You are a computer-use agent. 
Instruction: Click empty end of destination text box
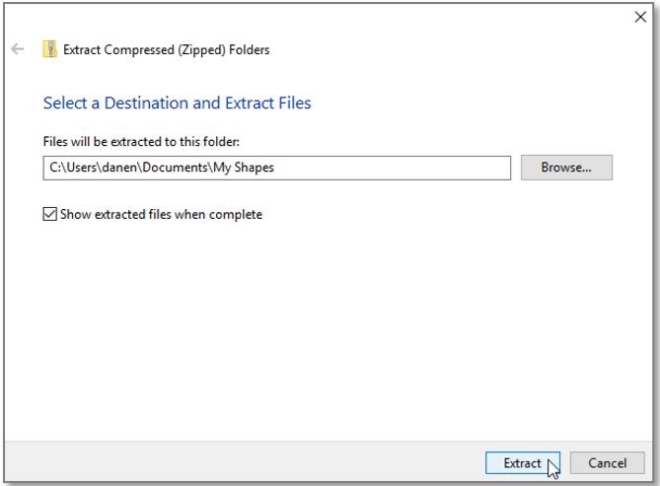(x=444, y=168)
